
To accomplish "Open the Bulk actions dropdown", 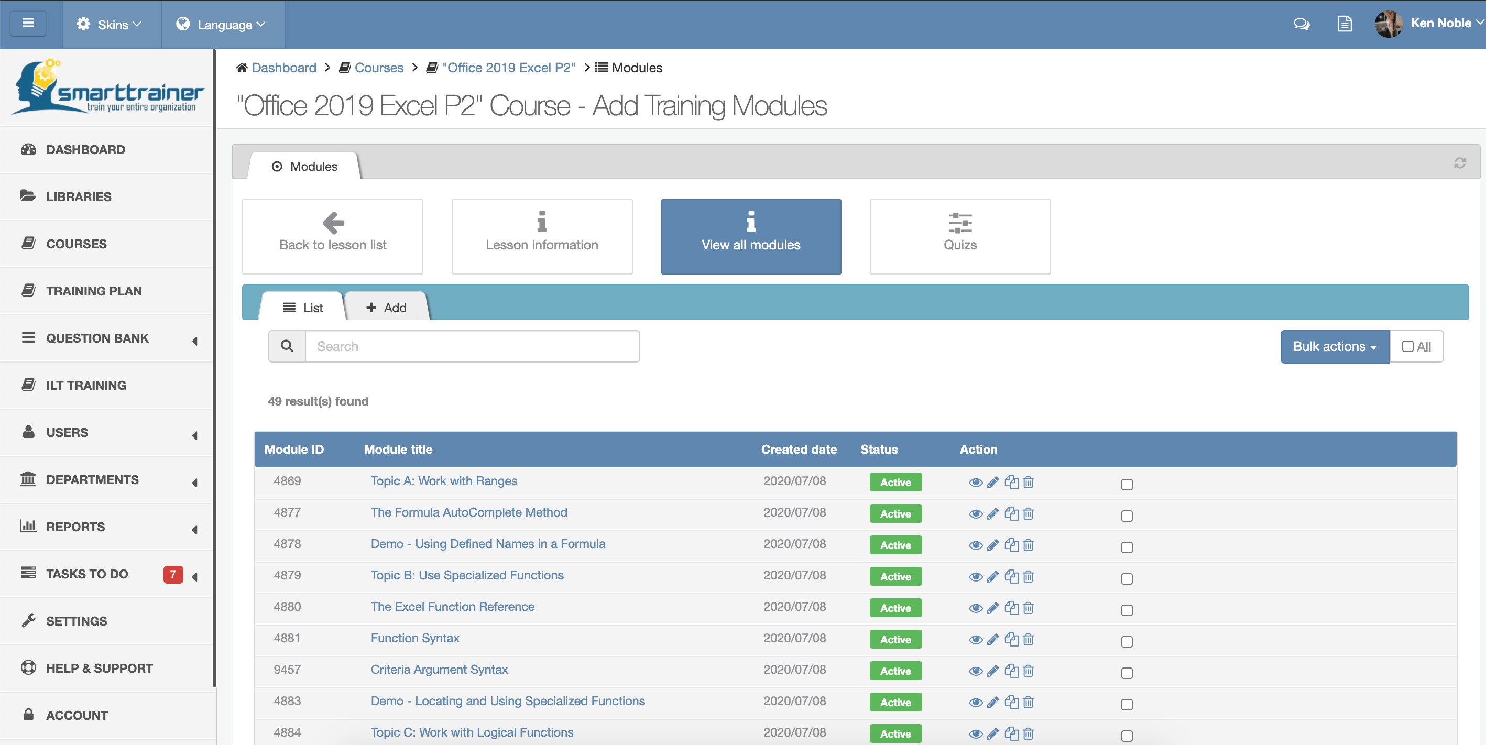I will click(1334, 346).
